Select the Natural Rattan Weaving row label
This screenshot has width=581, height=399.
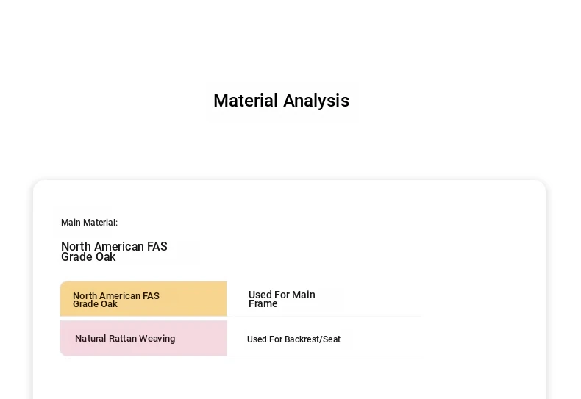pos(125,339)
